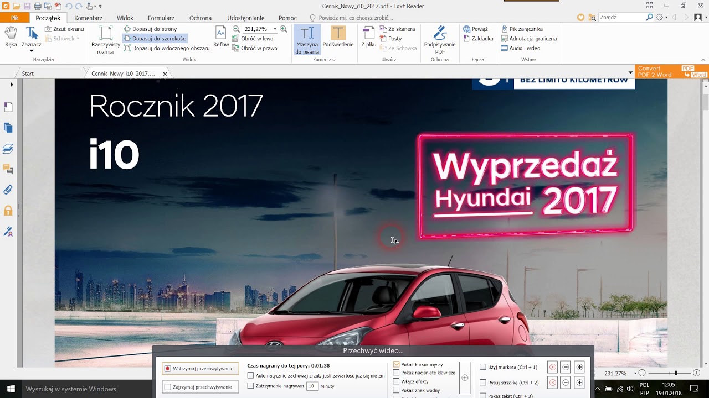Viewport: 709px width, 398px height.
Task: Switch to the Pomoc tab
Action: [287, 18]
